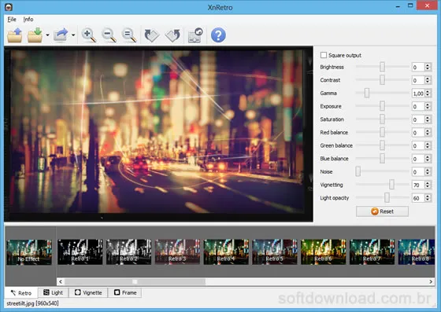The height and width of the screenshot is (312, 441).
Task: Click the Gamma value field
Action: point(418,94)
